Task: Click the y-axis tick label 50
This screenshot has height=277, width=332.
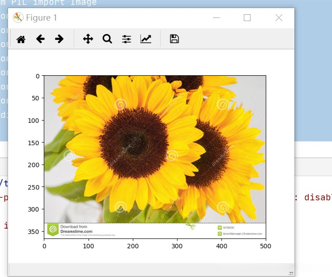Action: point(35,98)
